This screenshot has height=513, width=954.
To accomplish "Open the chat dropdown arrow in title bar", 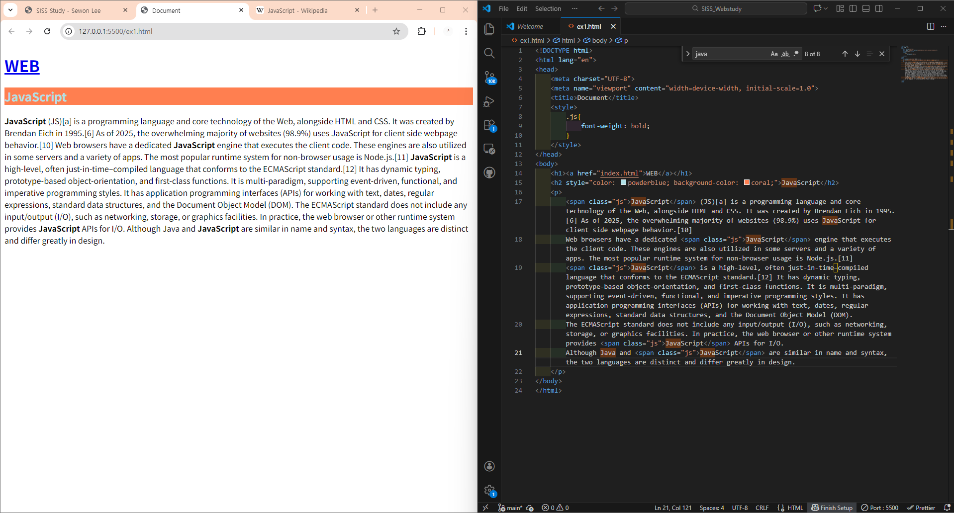I will point(826,8).
